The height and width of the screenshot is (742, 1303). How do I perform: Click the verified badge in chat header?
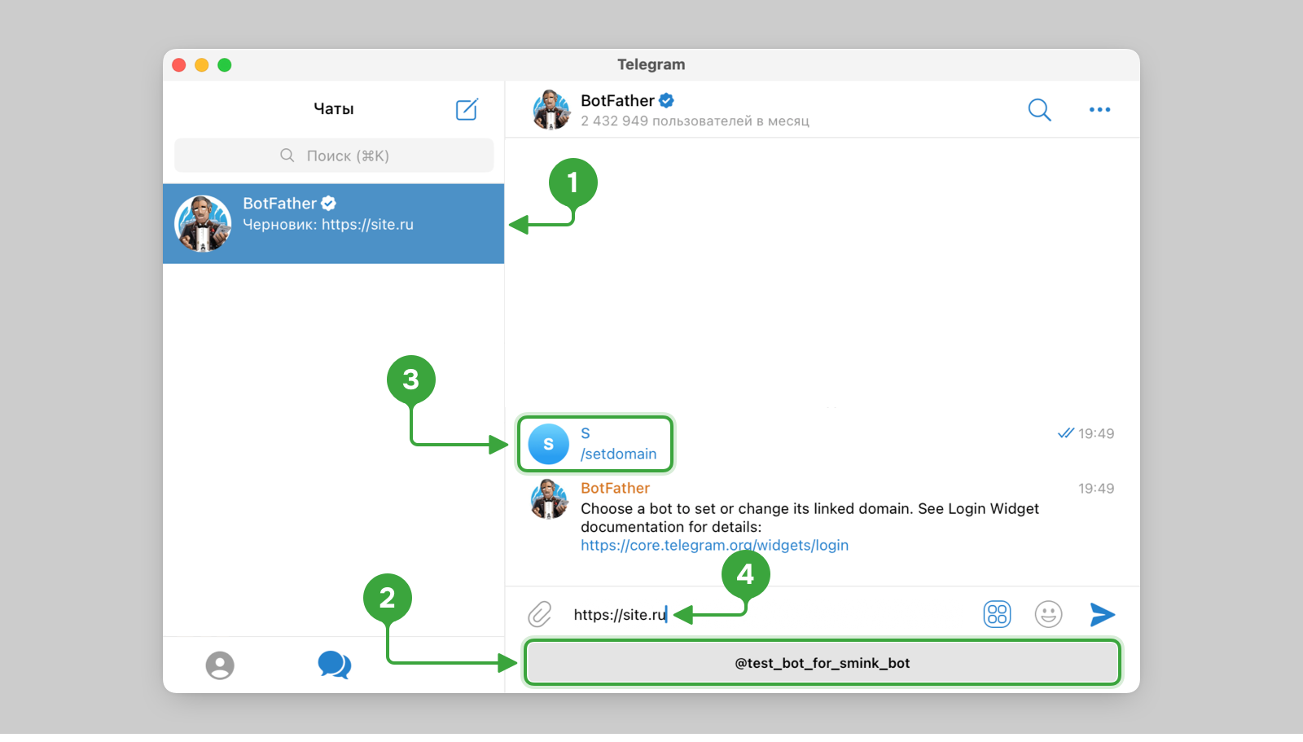666,100
